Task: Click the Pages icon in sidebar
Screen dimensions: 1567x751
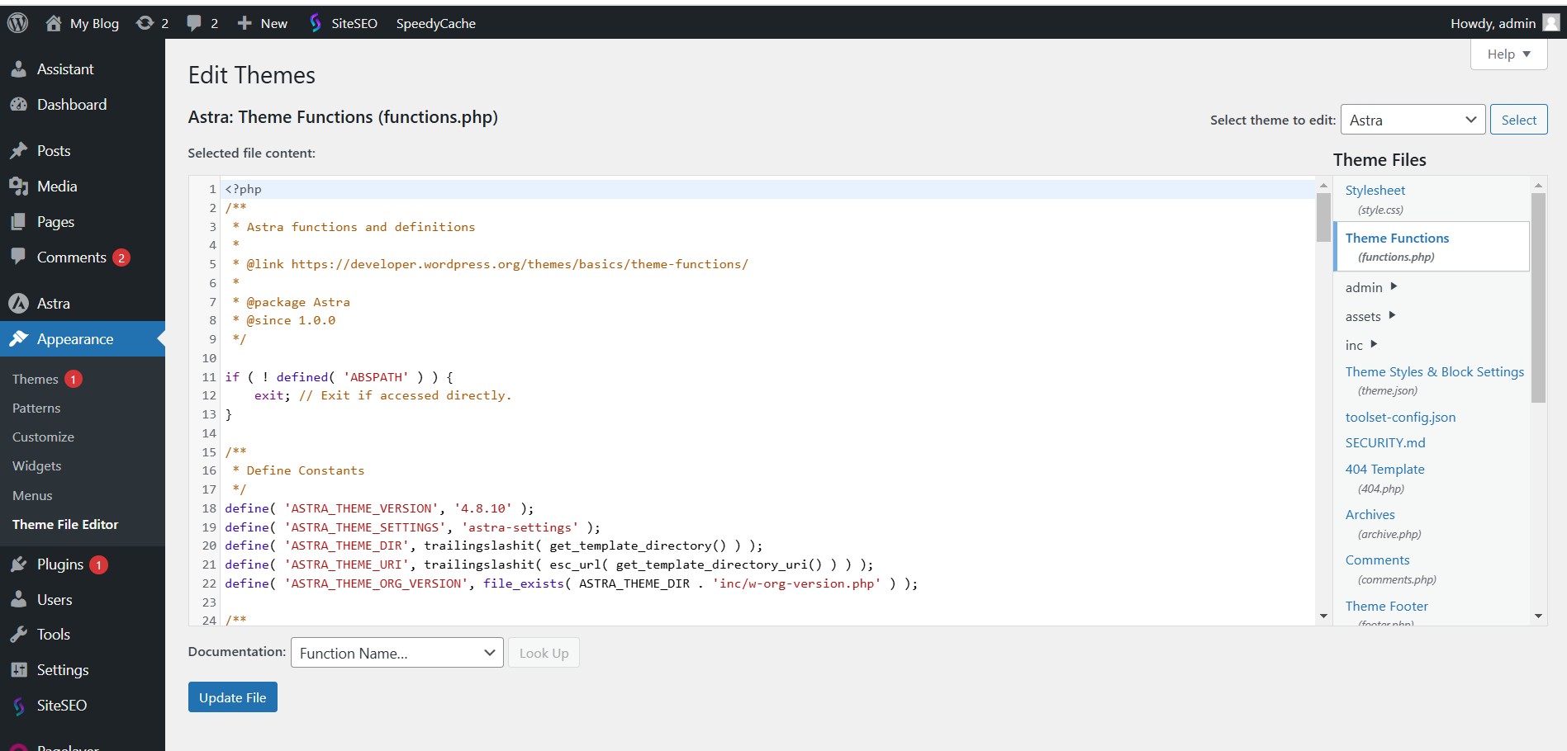Action: pos(18,222)
